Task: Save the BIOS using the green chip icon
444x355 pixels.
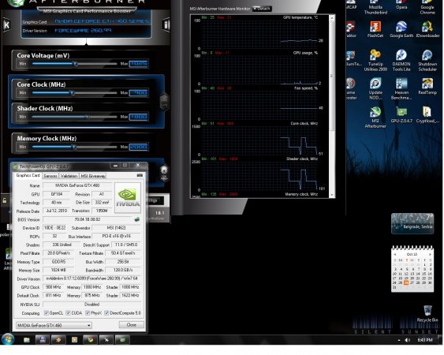Action: (x=137, y=219)
